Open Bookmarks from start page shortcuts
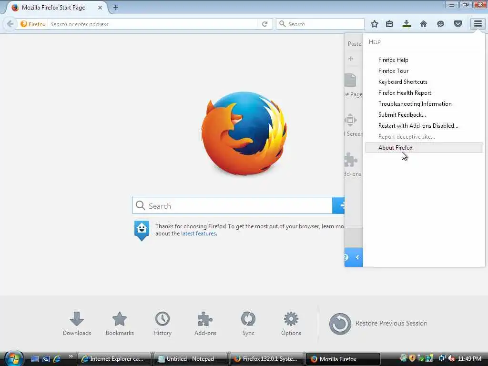 click(120, 324)
